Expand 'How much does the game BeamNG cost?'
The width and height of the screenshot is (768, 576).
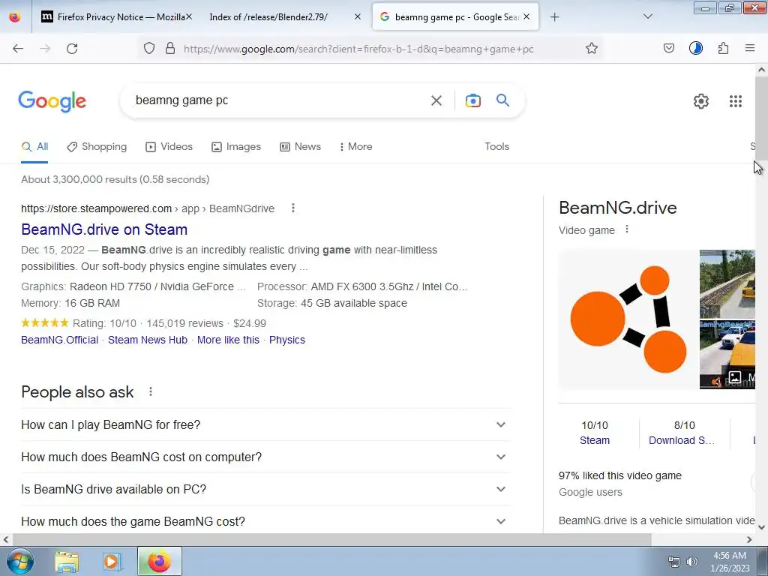point(265,521)
